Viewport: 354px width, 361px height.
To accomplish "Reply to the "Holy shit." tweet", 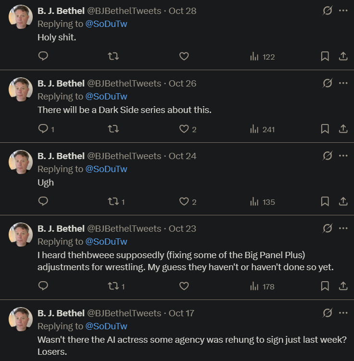I will [43, 57].
